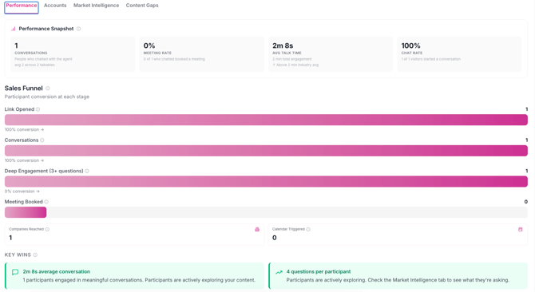535x292 pixels.
Task: Click the trending arrow icon in questions card
Action: (x=279, y=272)
